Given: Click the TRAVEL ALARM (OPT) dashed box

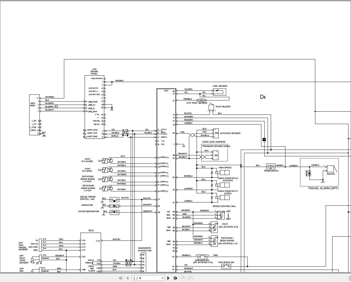Looking at the screenshot, I should pos(320,172).
